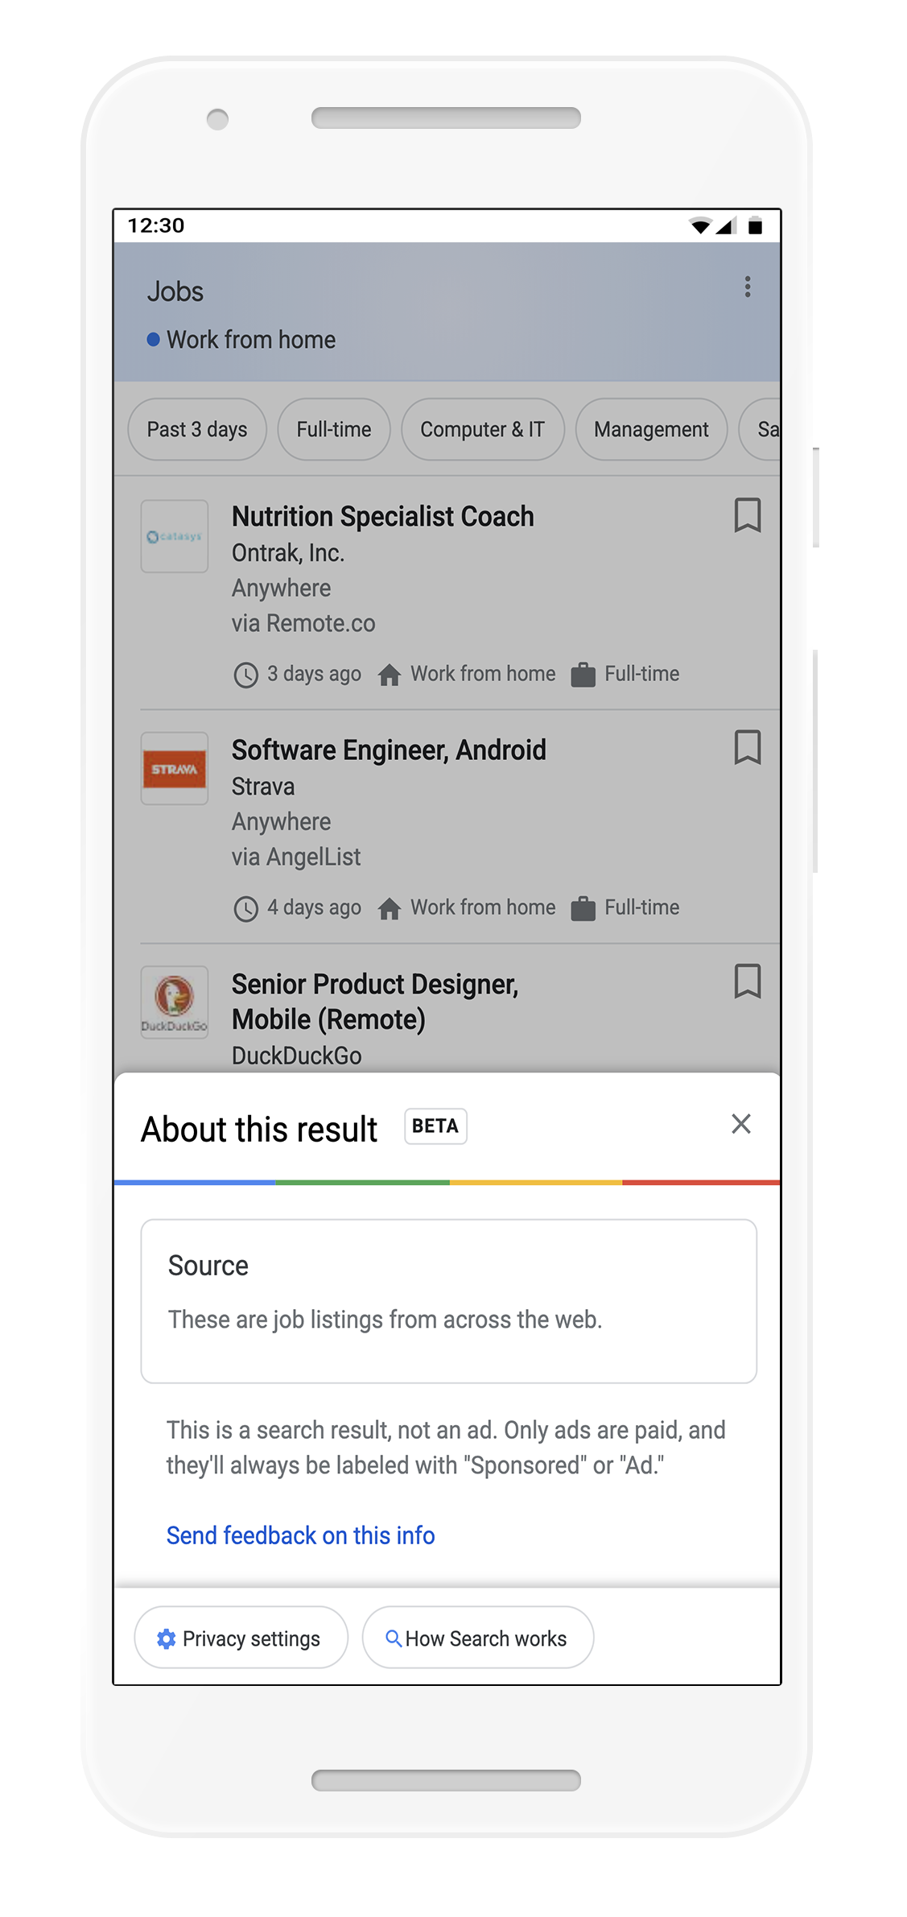Close the About this result panel
The height and width of the screenshot is (1917, 907).
(740, 1124)
